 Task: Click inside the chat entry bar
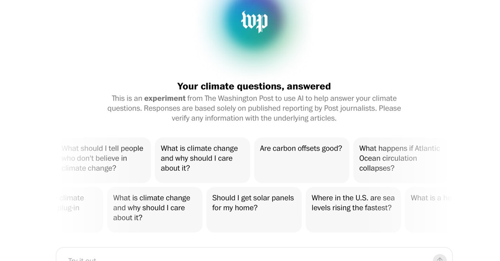208,258
